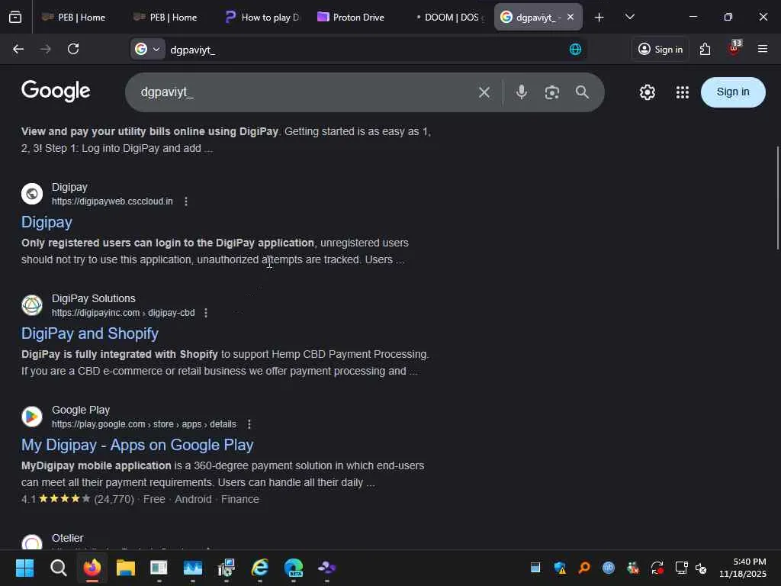Open uBlock extension icon with badge 13
Screen dimensions: 781x586
[x=734, y=48]
